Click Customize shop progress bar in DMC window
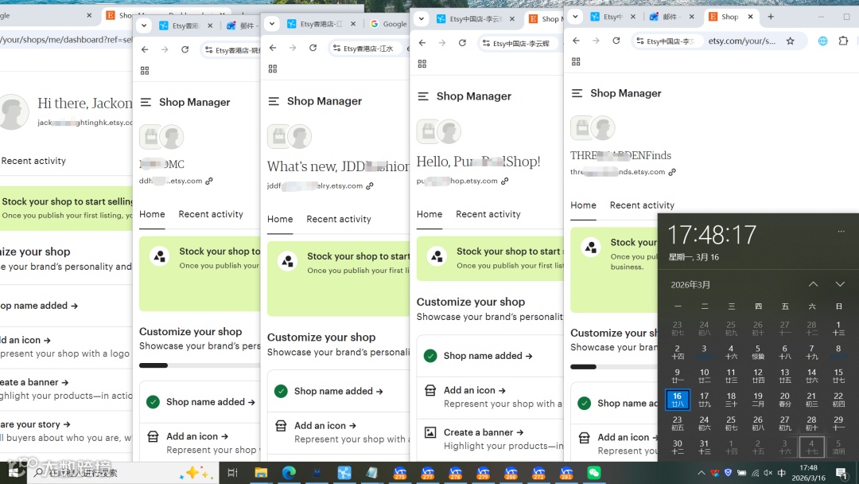 (x=200, y=365)
